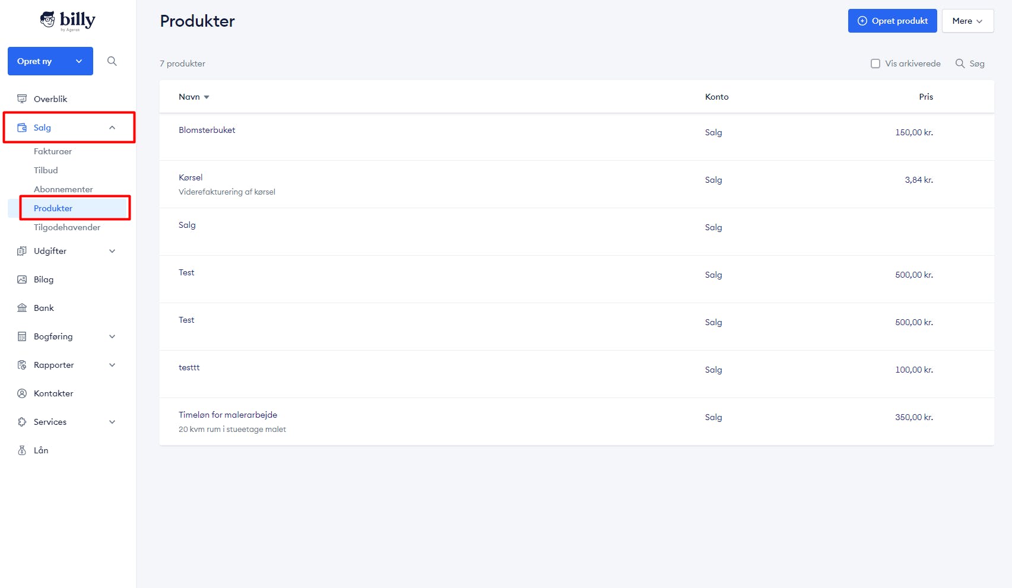The width and height of the screenshot is (1012, 588).
Task: Click the Overblik dashboard icon
Action: (22, 99)
